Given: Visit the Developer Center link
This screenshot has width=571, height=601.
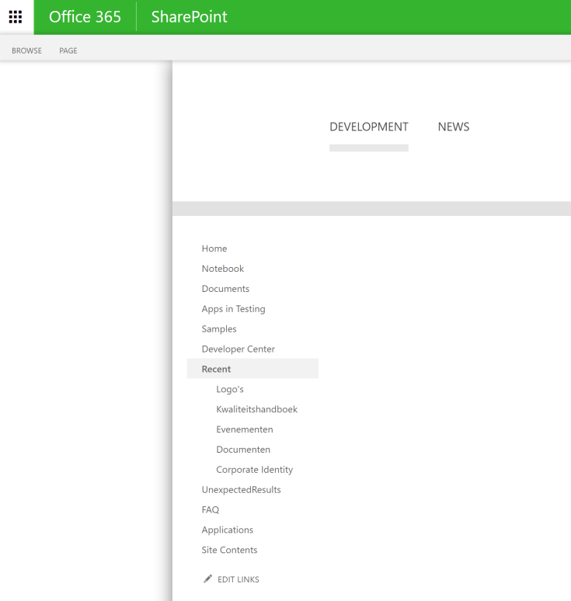Looking at the screenshot, I should 238,349.
